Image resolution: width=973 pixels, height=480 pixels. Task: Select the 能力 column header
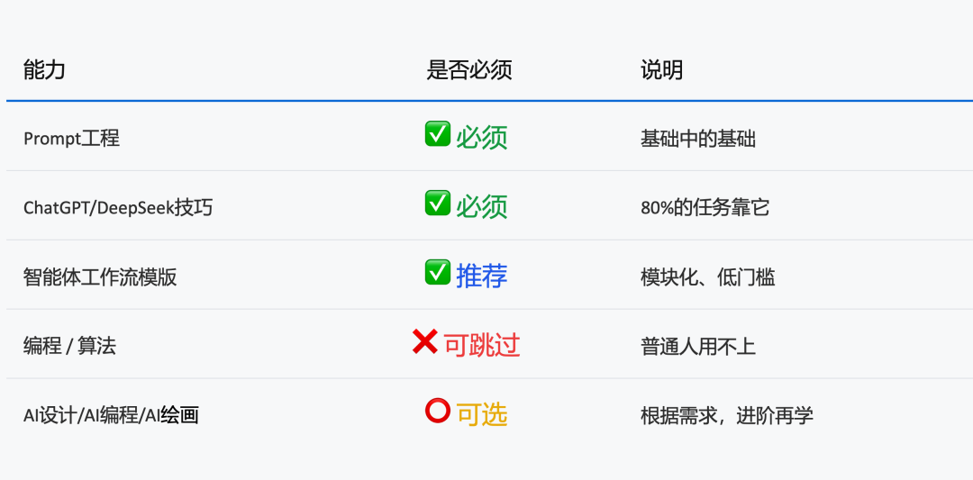[44, 70]
